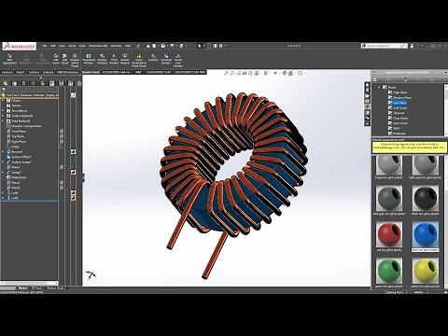The image size is (448, 336).
Task: Launch the Final Render tool
Action: coord(114,59)
